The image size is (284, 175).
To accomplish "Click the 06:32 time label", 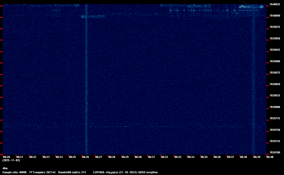I will coord(165,157).
